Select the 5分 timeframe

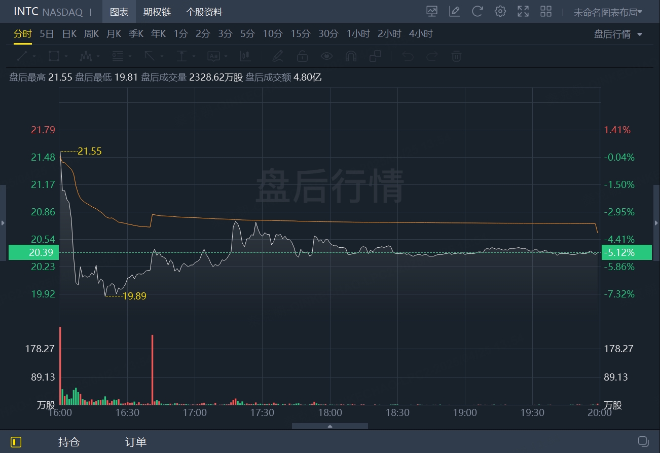click(x=247, y=34)
